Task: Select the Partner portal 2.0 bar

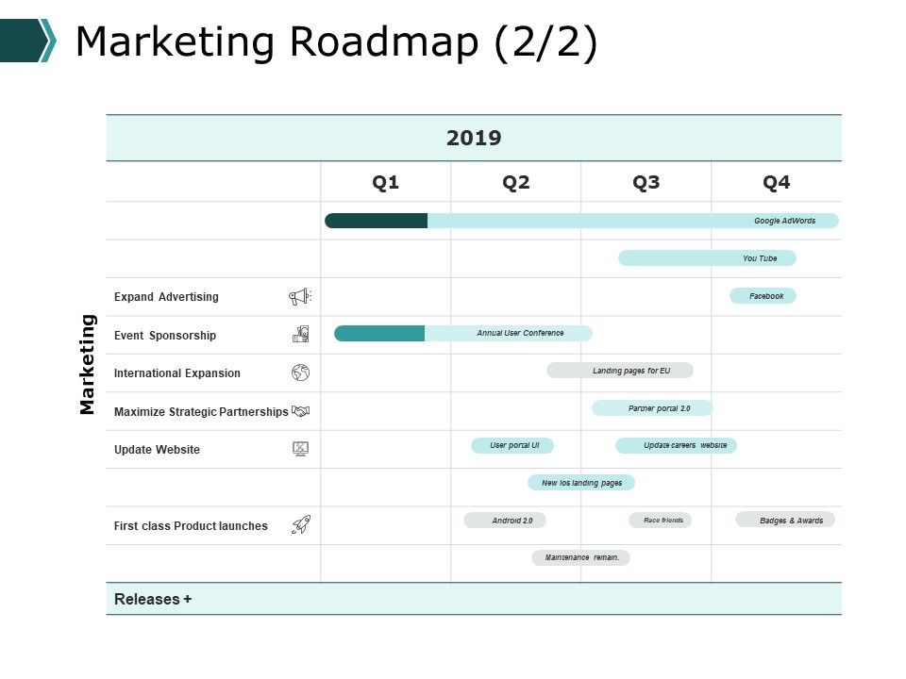Action: tap(652, 408)
